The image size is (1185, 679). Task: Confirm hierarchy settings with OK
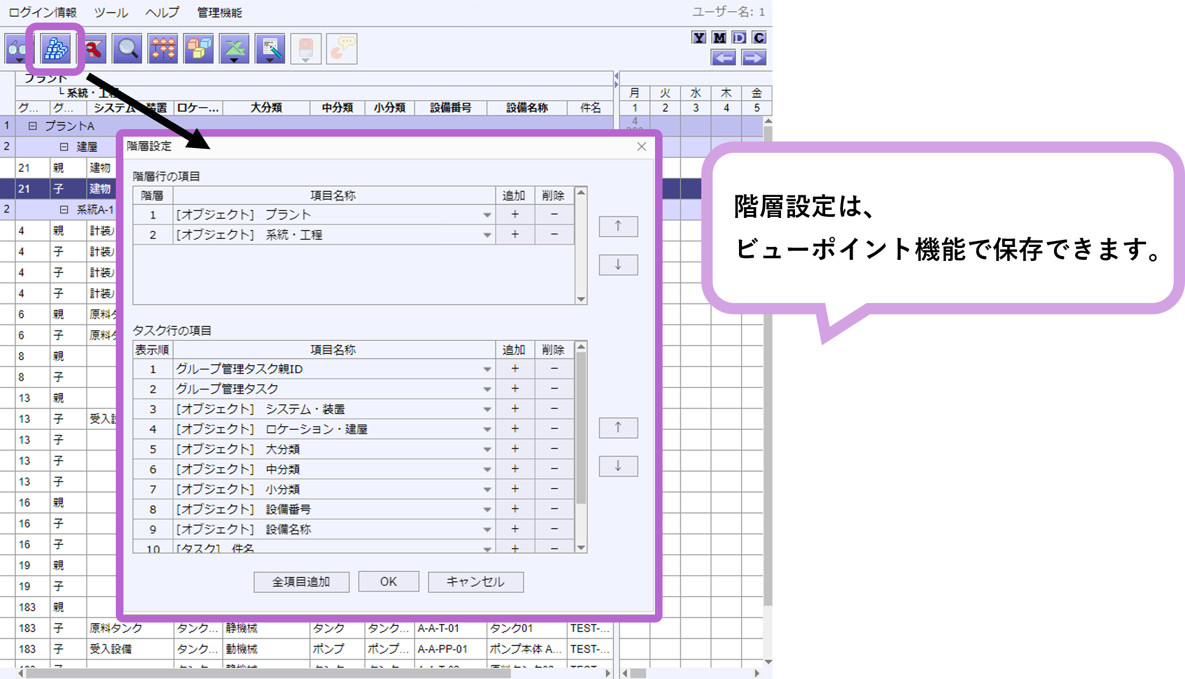[388, 582]
